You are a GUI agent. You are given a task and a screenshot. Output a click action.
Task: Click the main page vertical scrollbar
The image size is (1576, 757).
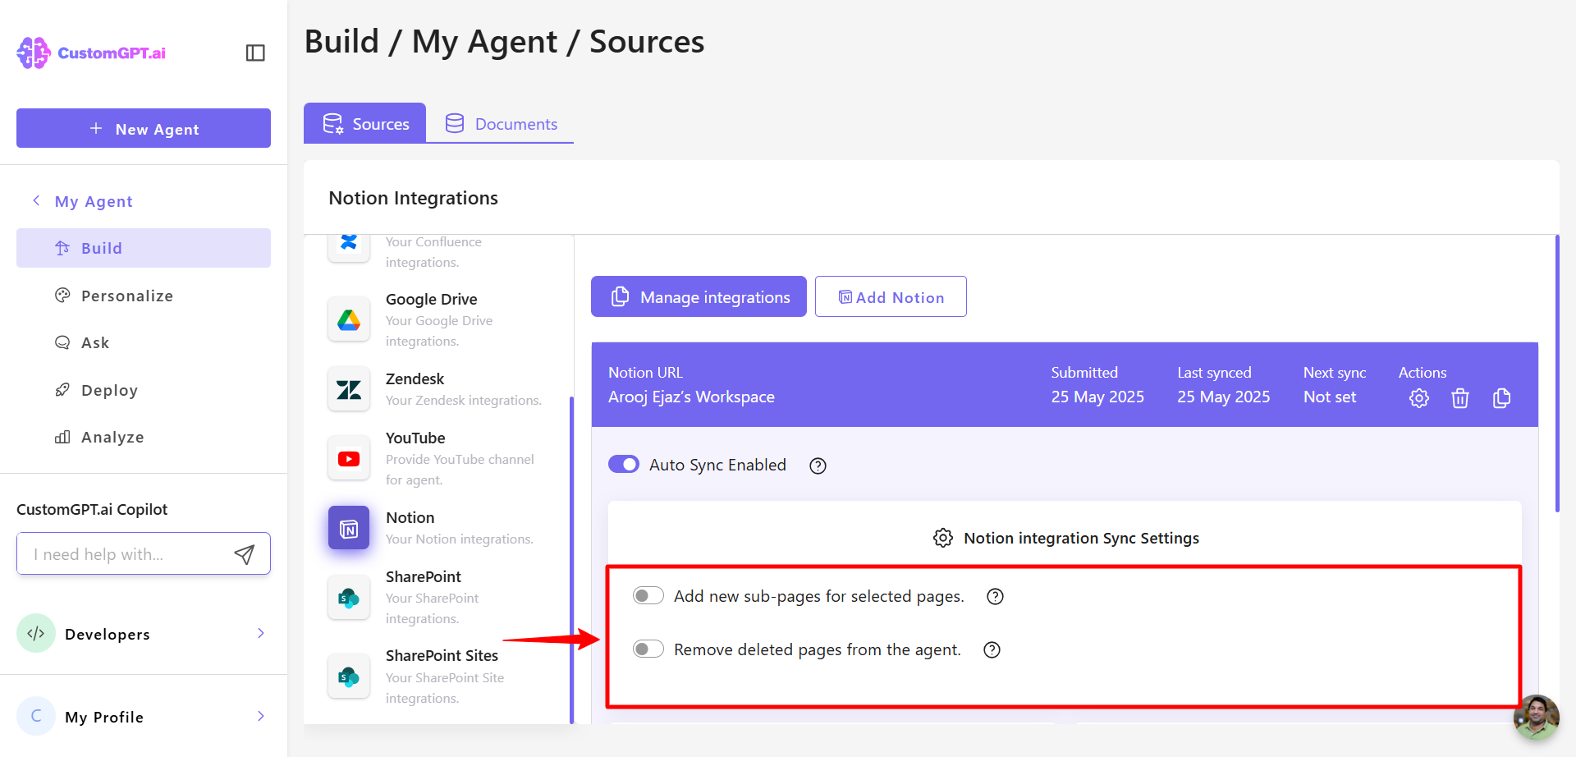coord(1556,374)
